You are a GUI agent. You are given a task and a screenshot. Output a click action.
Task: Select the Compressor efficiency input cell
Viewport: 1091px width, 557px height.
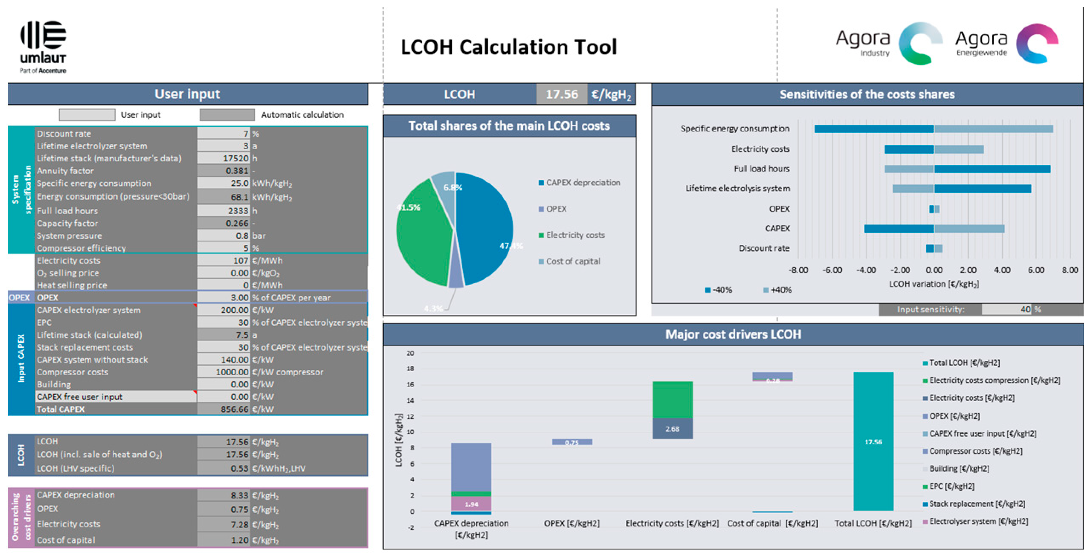(223, 248)
